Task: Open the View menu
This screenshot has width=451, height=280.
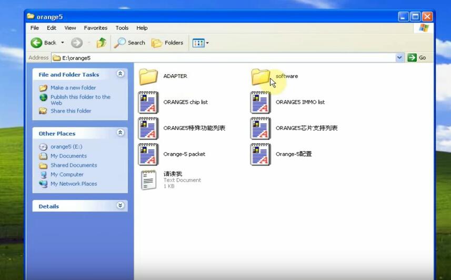Action: pyautogui.click(x=70, y=28)
